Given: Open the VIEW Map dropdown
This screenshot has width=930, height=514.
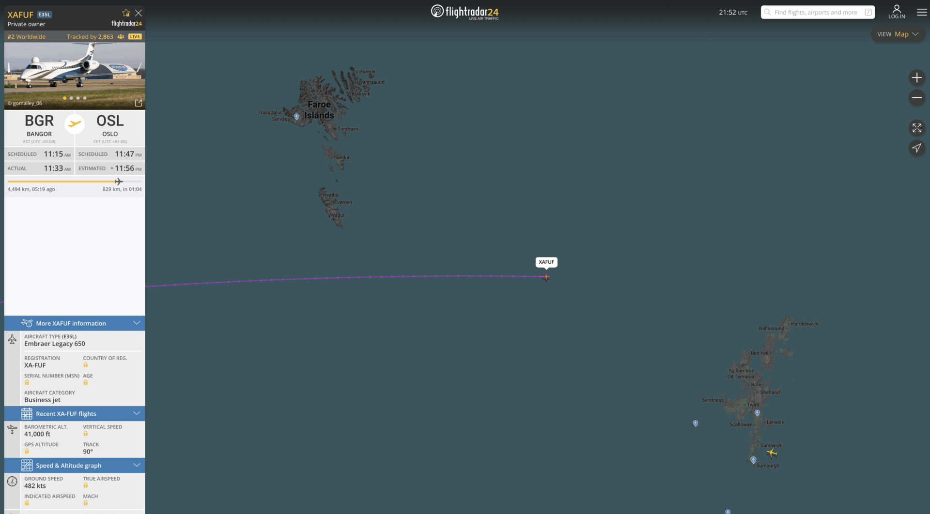Looking at the screenshot, I should [x=898, y=34].
